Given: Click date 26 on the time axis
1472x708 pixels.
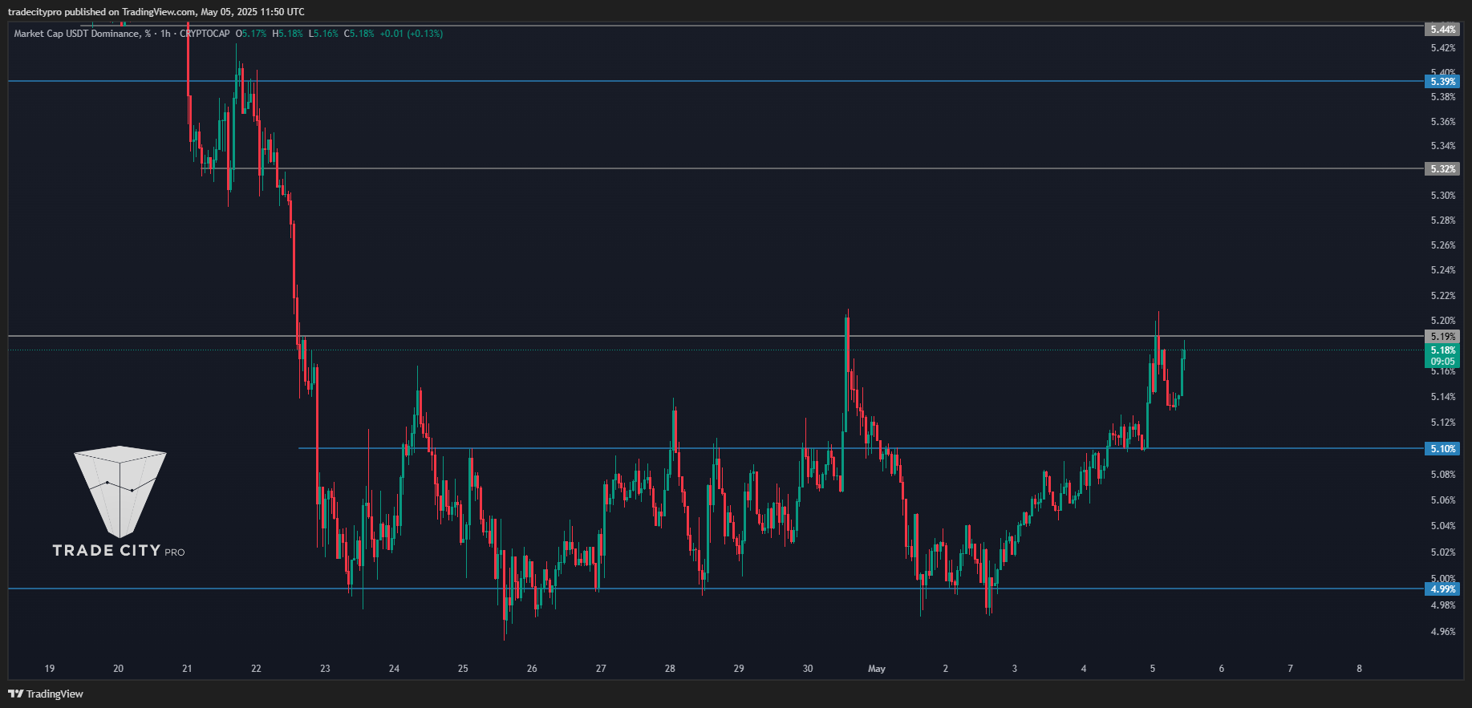Looking at the screenshot, I should pyautogui.click(x=532, y=669).
